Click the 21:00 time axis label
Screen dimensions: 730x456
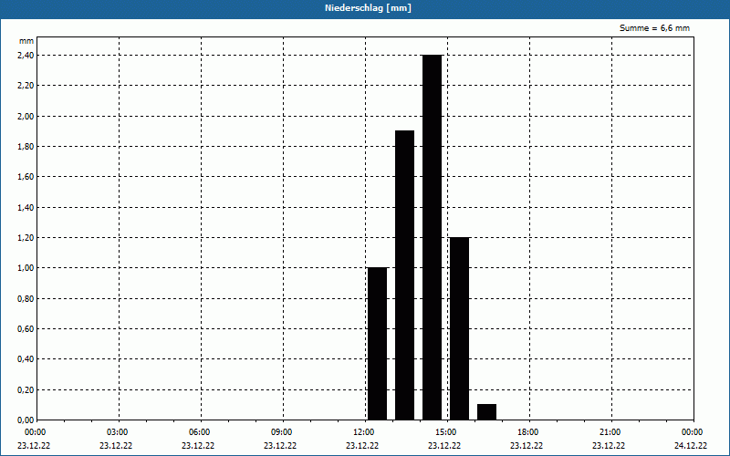pos(610,432)
